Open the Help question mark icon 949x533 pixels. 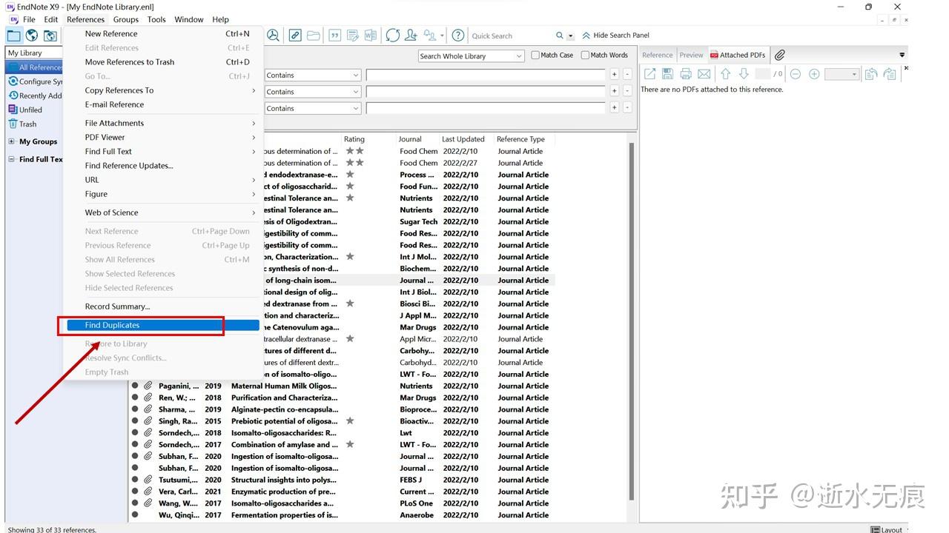pos(458,35)
